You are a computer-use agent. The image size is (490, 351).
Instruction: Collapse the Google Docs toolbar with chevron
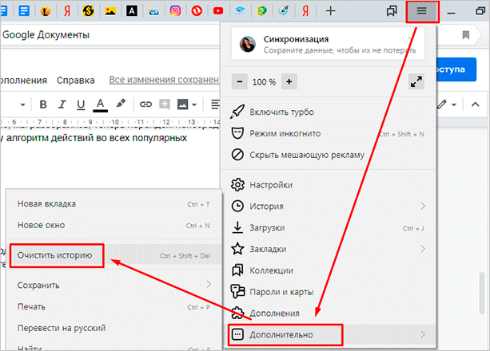click(x=476, y=105)
